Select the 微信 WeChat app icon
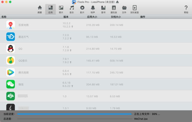The height and width of the screenshot is (122, 192). (11, 84)
